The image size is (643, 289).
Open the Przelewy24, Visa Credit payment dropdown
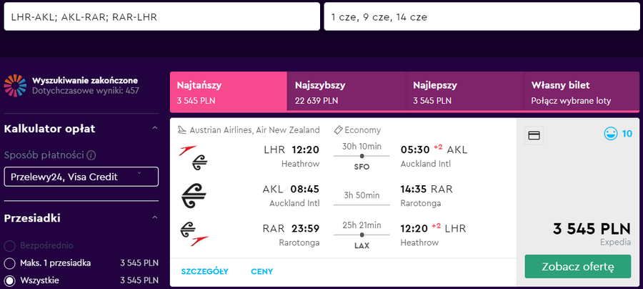[x=81, y=177]
